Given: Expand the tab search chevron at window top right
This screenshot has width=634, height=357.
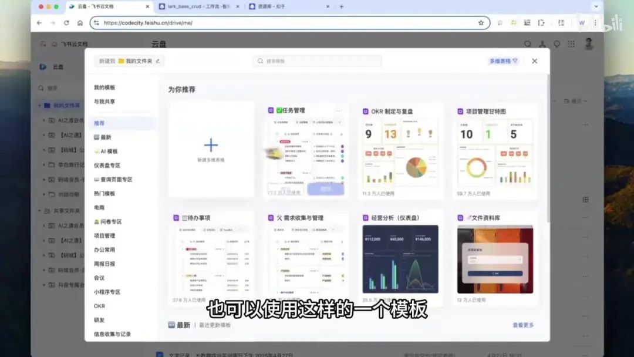Looking at the screenshot, I should 596,6.
